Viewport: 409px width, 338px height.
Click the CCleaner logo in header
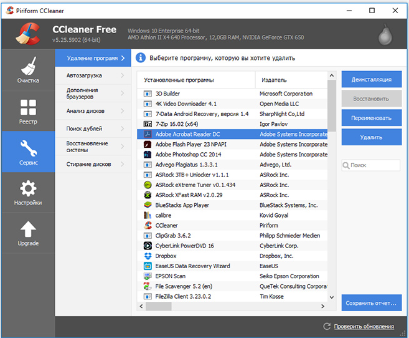click(28, 34)
